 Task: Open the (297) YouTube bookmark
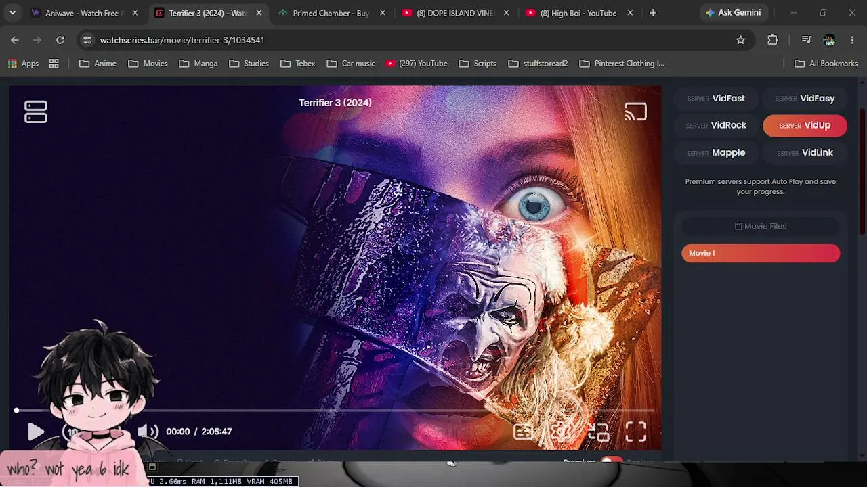point(417,64)
